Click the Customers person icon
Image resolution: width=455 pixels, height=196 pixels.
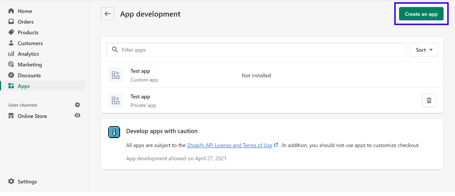pos(11,43)
